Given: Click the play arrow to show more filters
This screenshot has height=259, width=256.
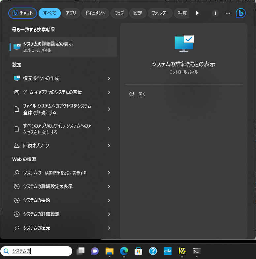Looking at the screenshot, I should tap(197, 13).
